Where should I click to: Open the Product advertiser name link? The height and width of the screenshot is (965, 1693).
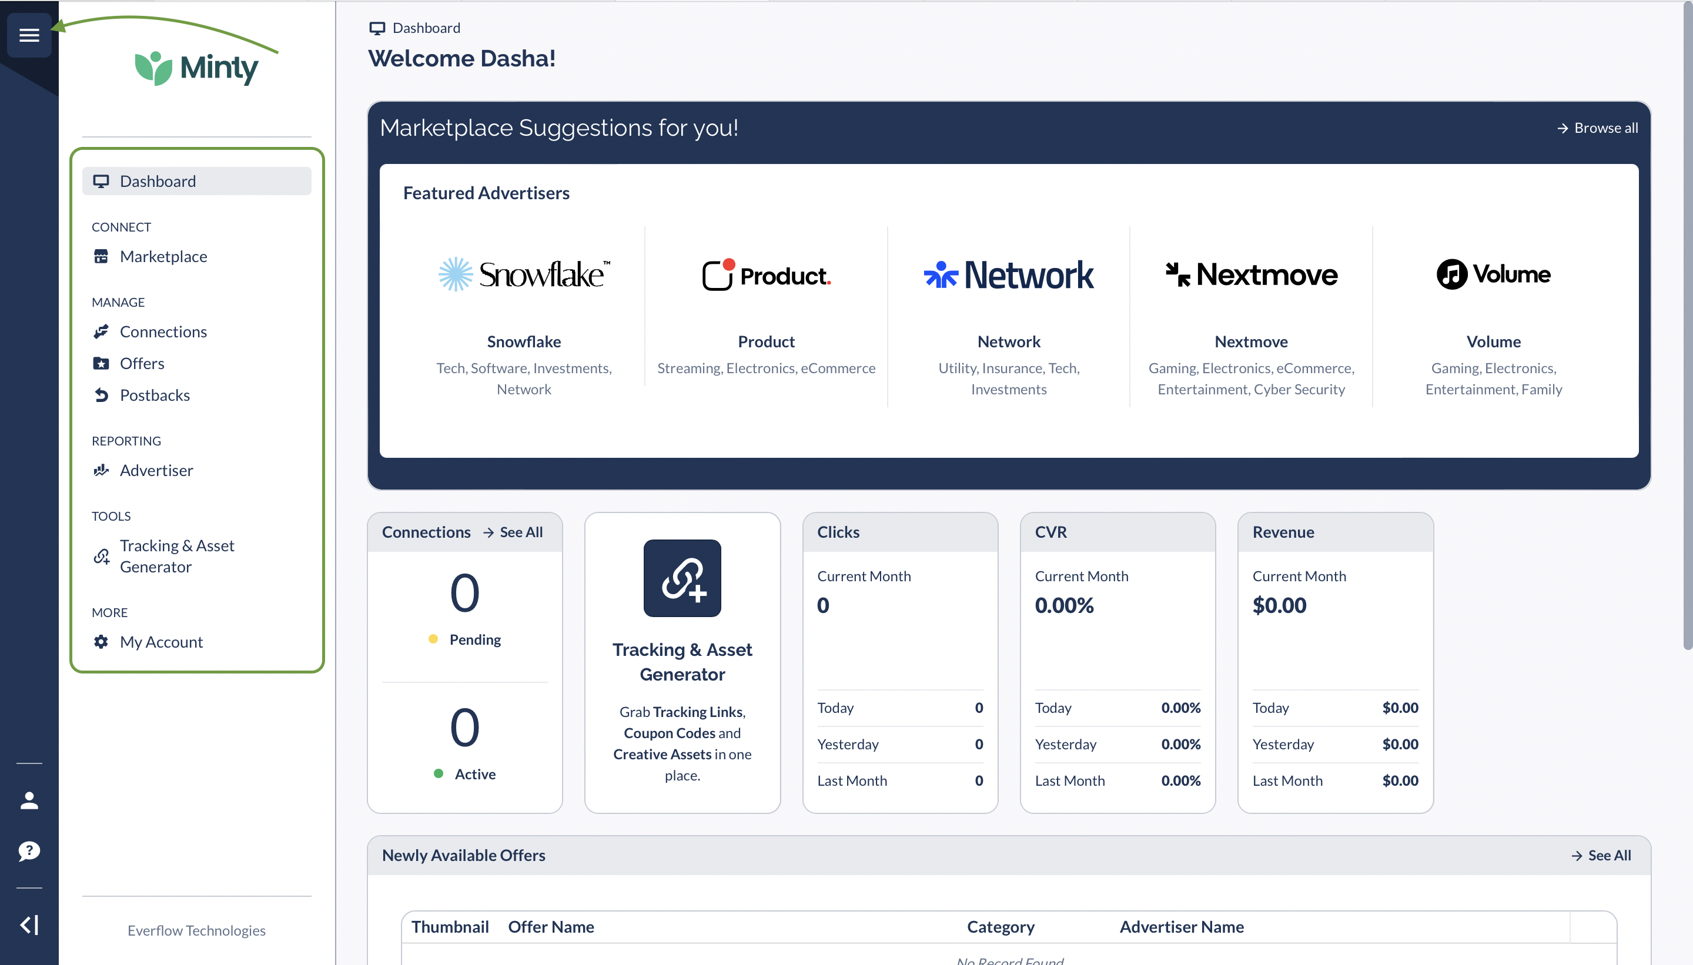[767, 341]
